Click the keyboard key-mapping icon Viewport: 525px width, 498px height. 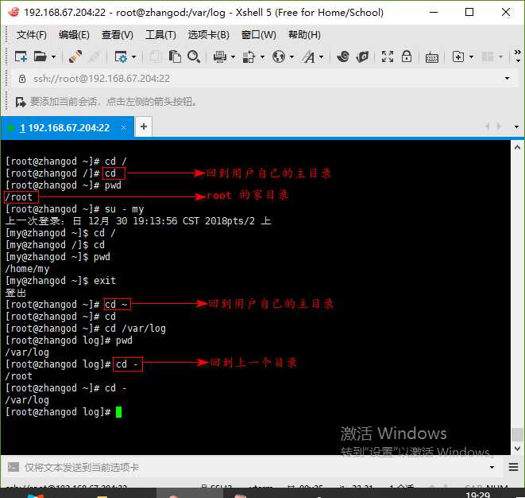tap(432, 58)
